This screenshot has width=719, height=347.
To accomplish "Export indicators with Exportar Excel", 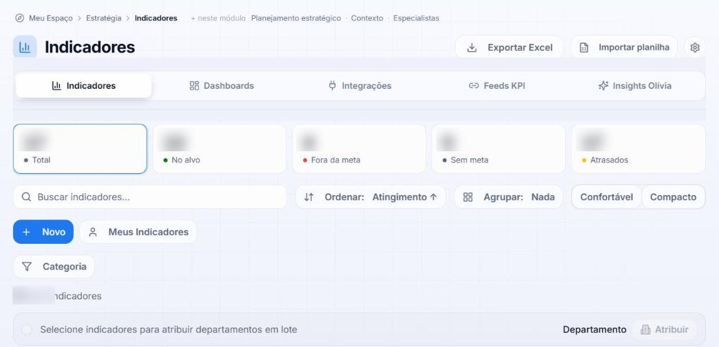I will (x=510, y=48).
